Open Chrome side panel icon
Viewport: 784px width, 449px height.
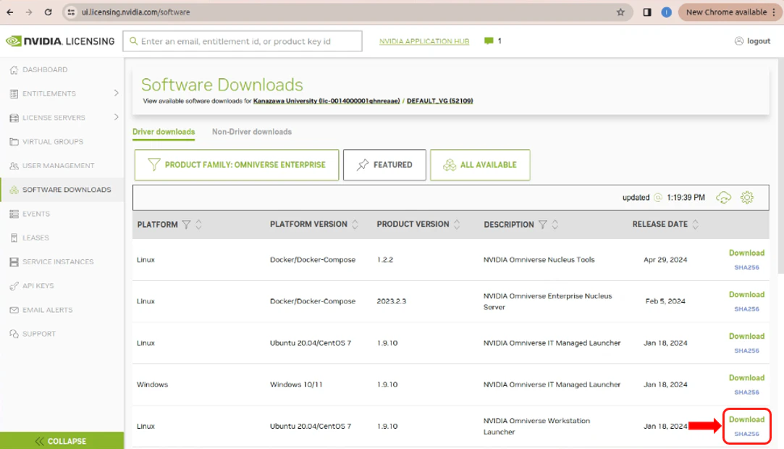[647, 12]
